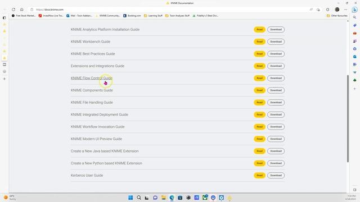360x202 pixels.
Task: Open the Extensions and Integrations Guide link
Action: [x=97, y=66]
